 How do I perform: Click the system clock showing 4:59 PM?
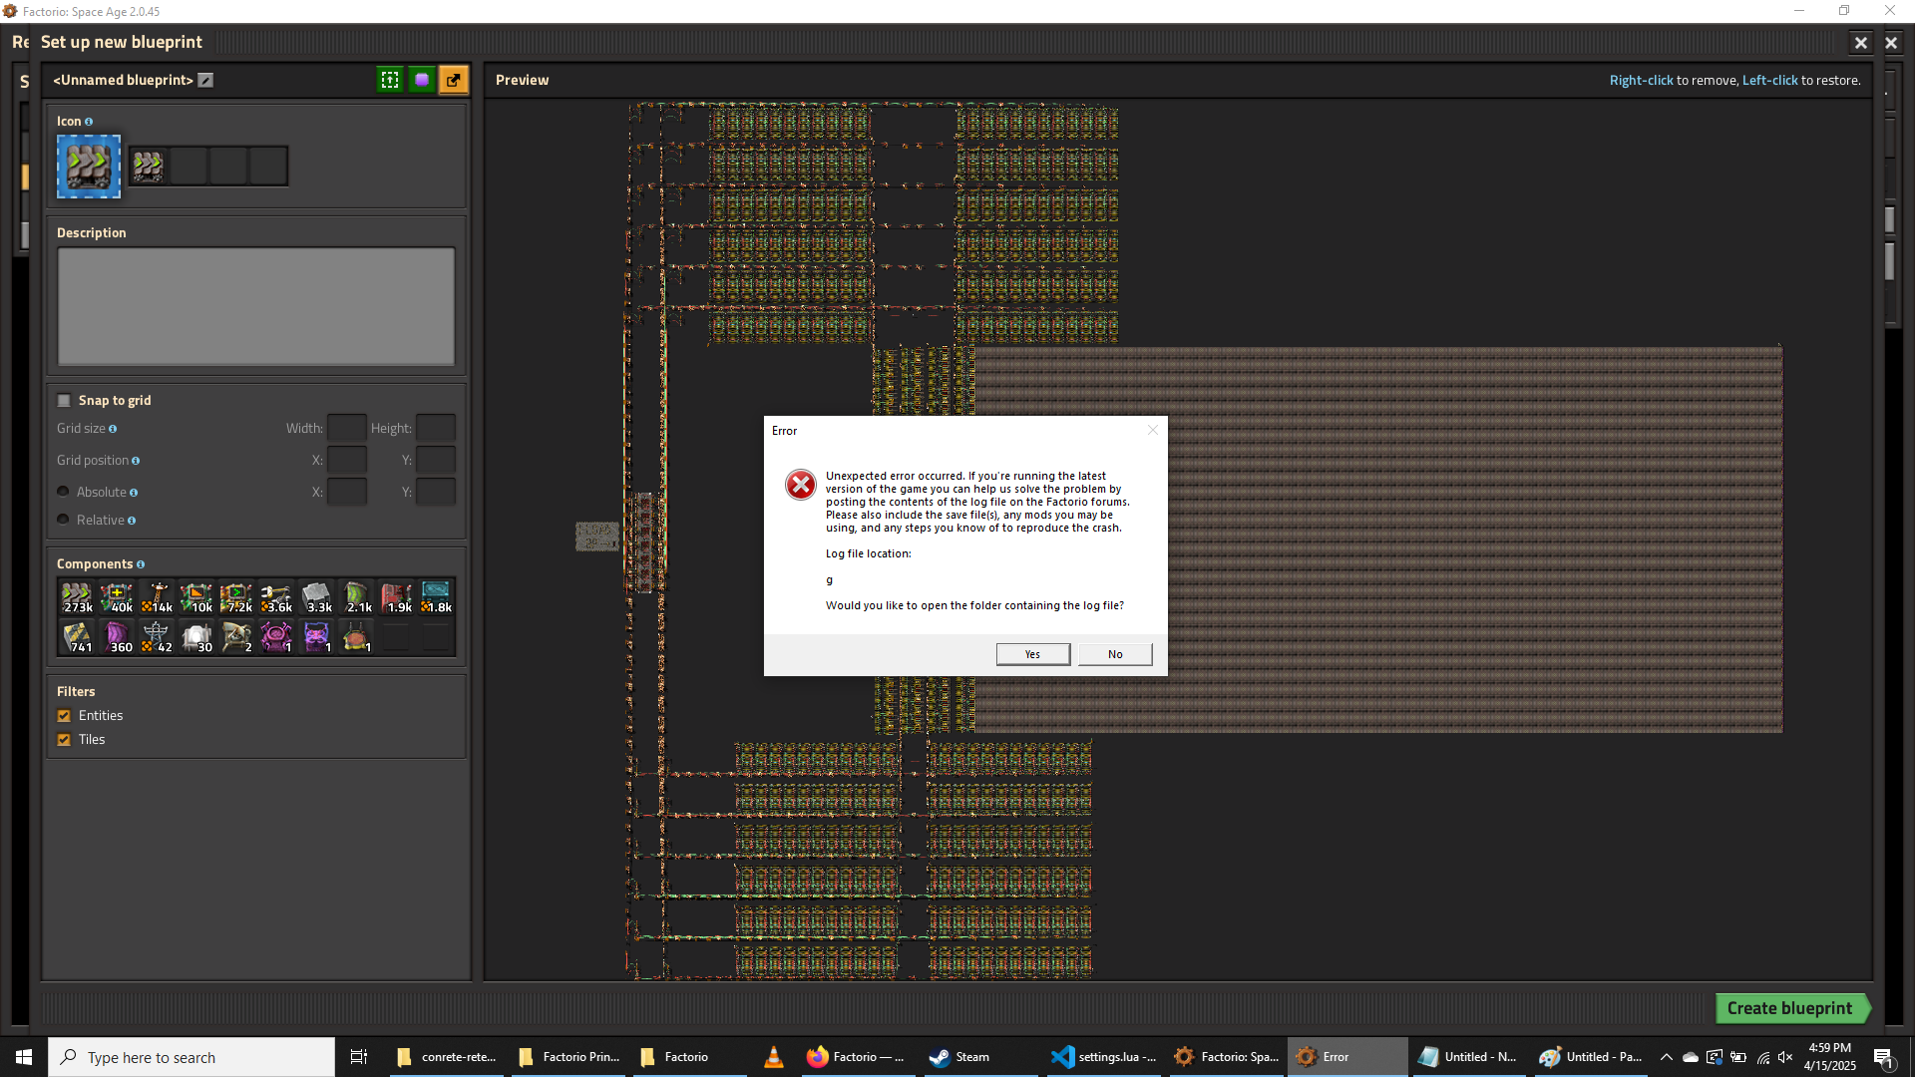[1829, 1057]
